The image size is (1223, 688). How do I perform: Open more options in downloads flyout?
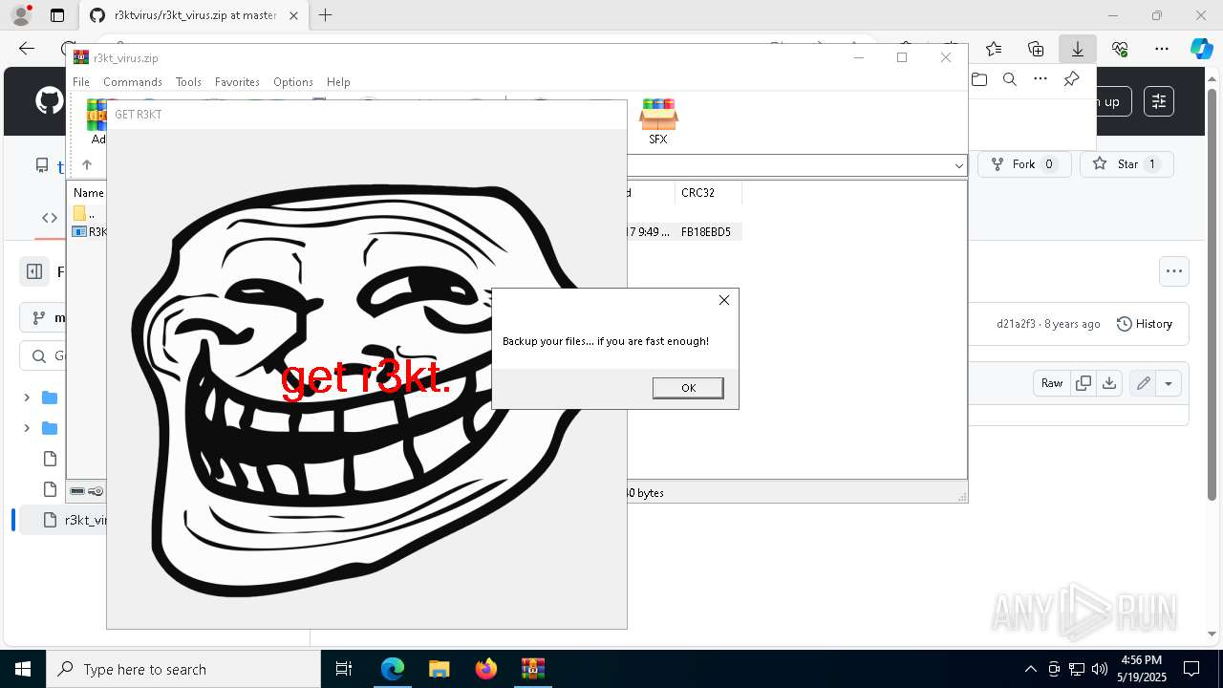(1041, 79)
